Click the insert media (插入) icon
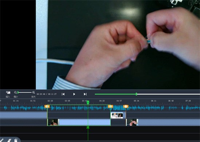This screenshot has width=200, height=142. point(8,92)
